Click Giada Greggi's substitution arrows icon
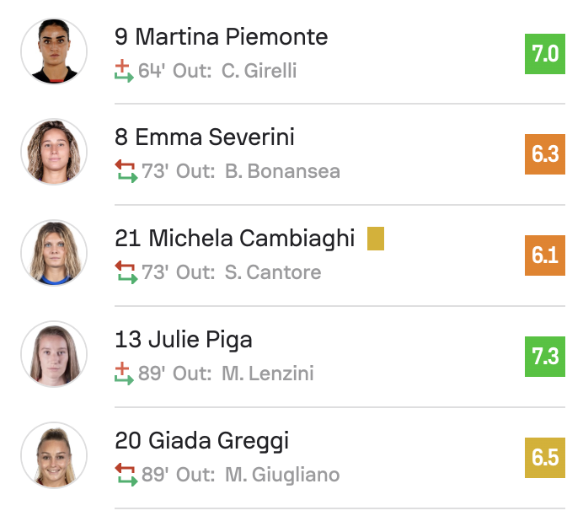The height and width of the screenshot is (516, 583). point(126,475)
